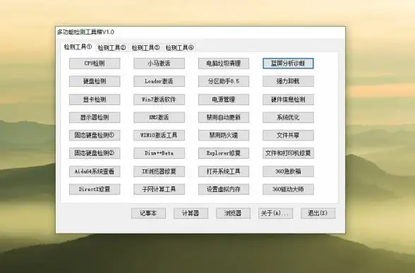The image size is (415, 273).
Task: Select 禁用自动更新 option
Action: tap(224, 117)
